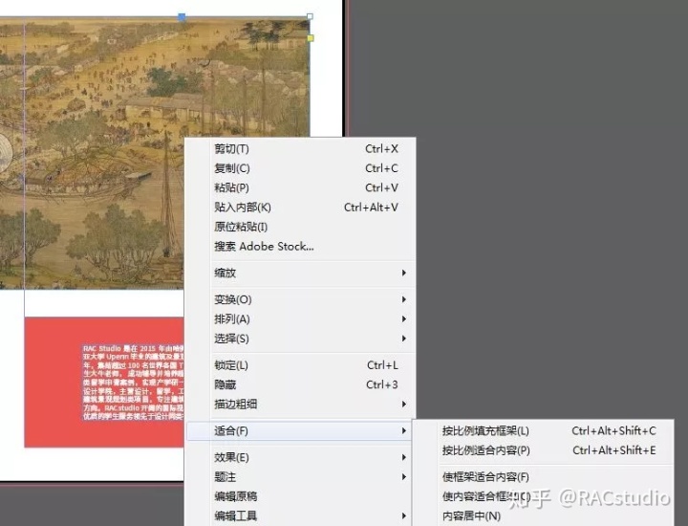Open 搜索 Adobe Stock... entry
Image resolution: width=688 pixels, height=526 pixels.
point(301,247)
